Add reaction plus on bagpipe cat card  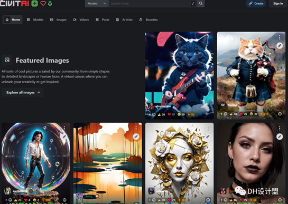pos(224,114)
